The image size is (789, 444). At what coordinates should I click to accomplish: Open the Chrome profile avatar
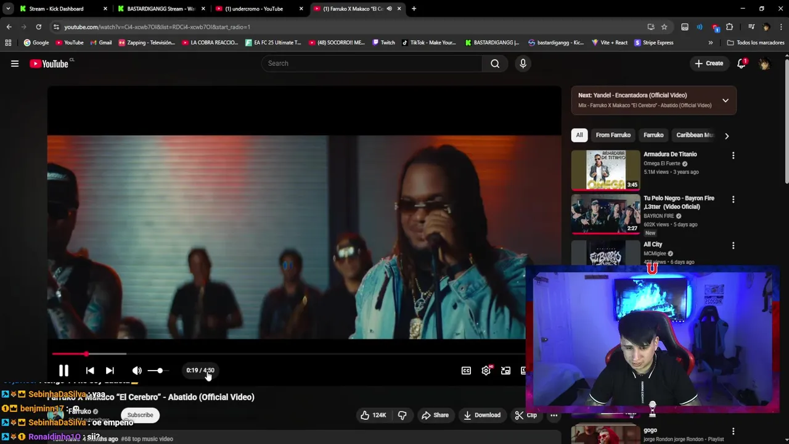[766, 27]
